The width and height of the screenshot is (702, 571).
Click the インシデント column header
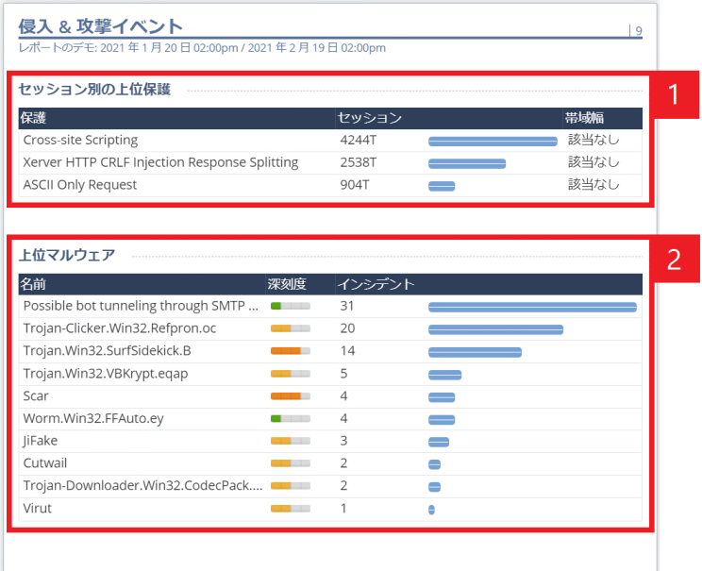[376, 284]
